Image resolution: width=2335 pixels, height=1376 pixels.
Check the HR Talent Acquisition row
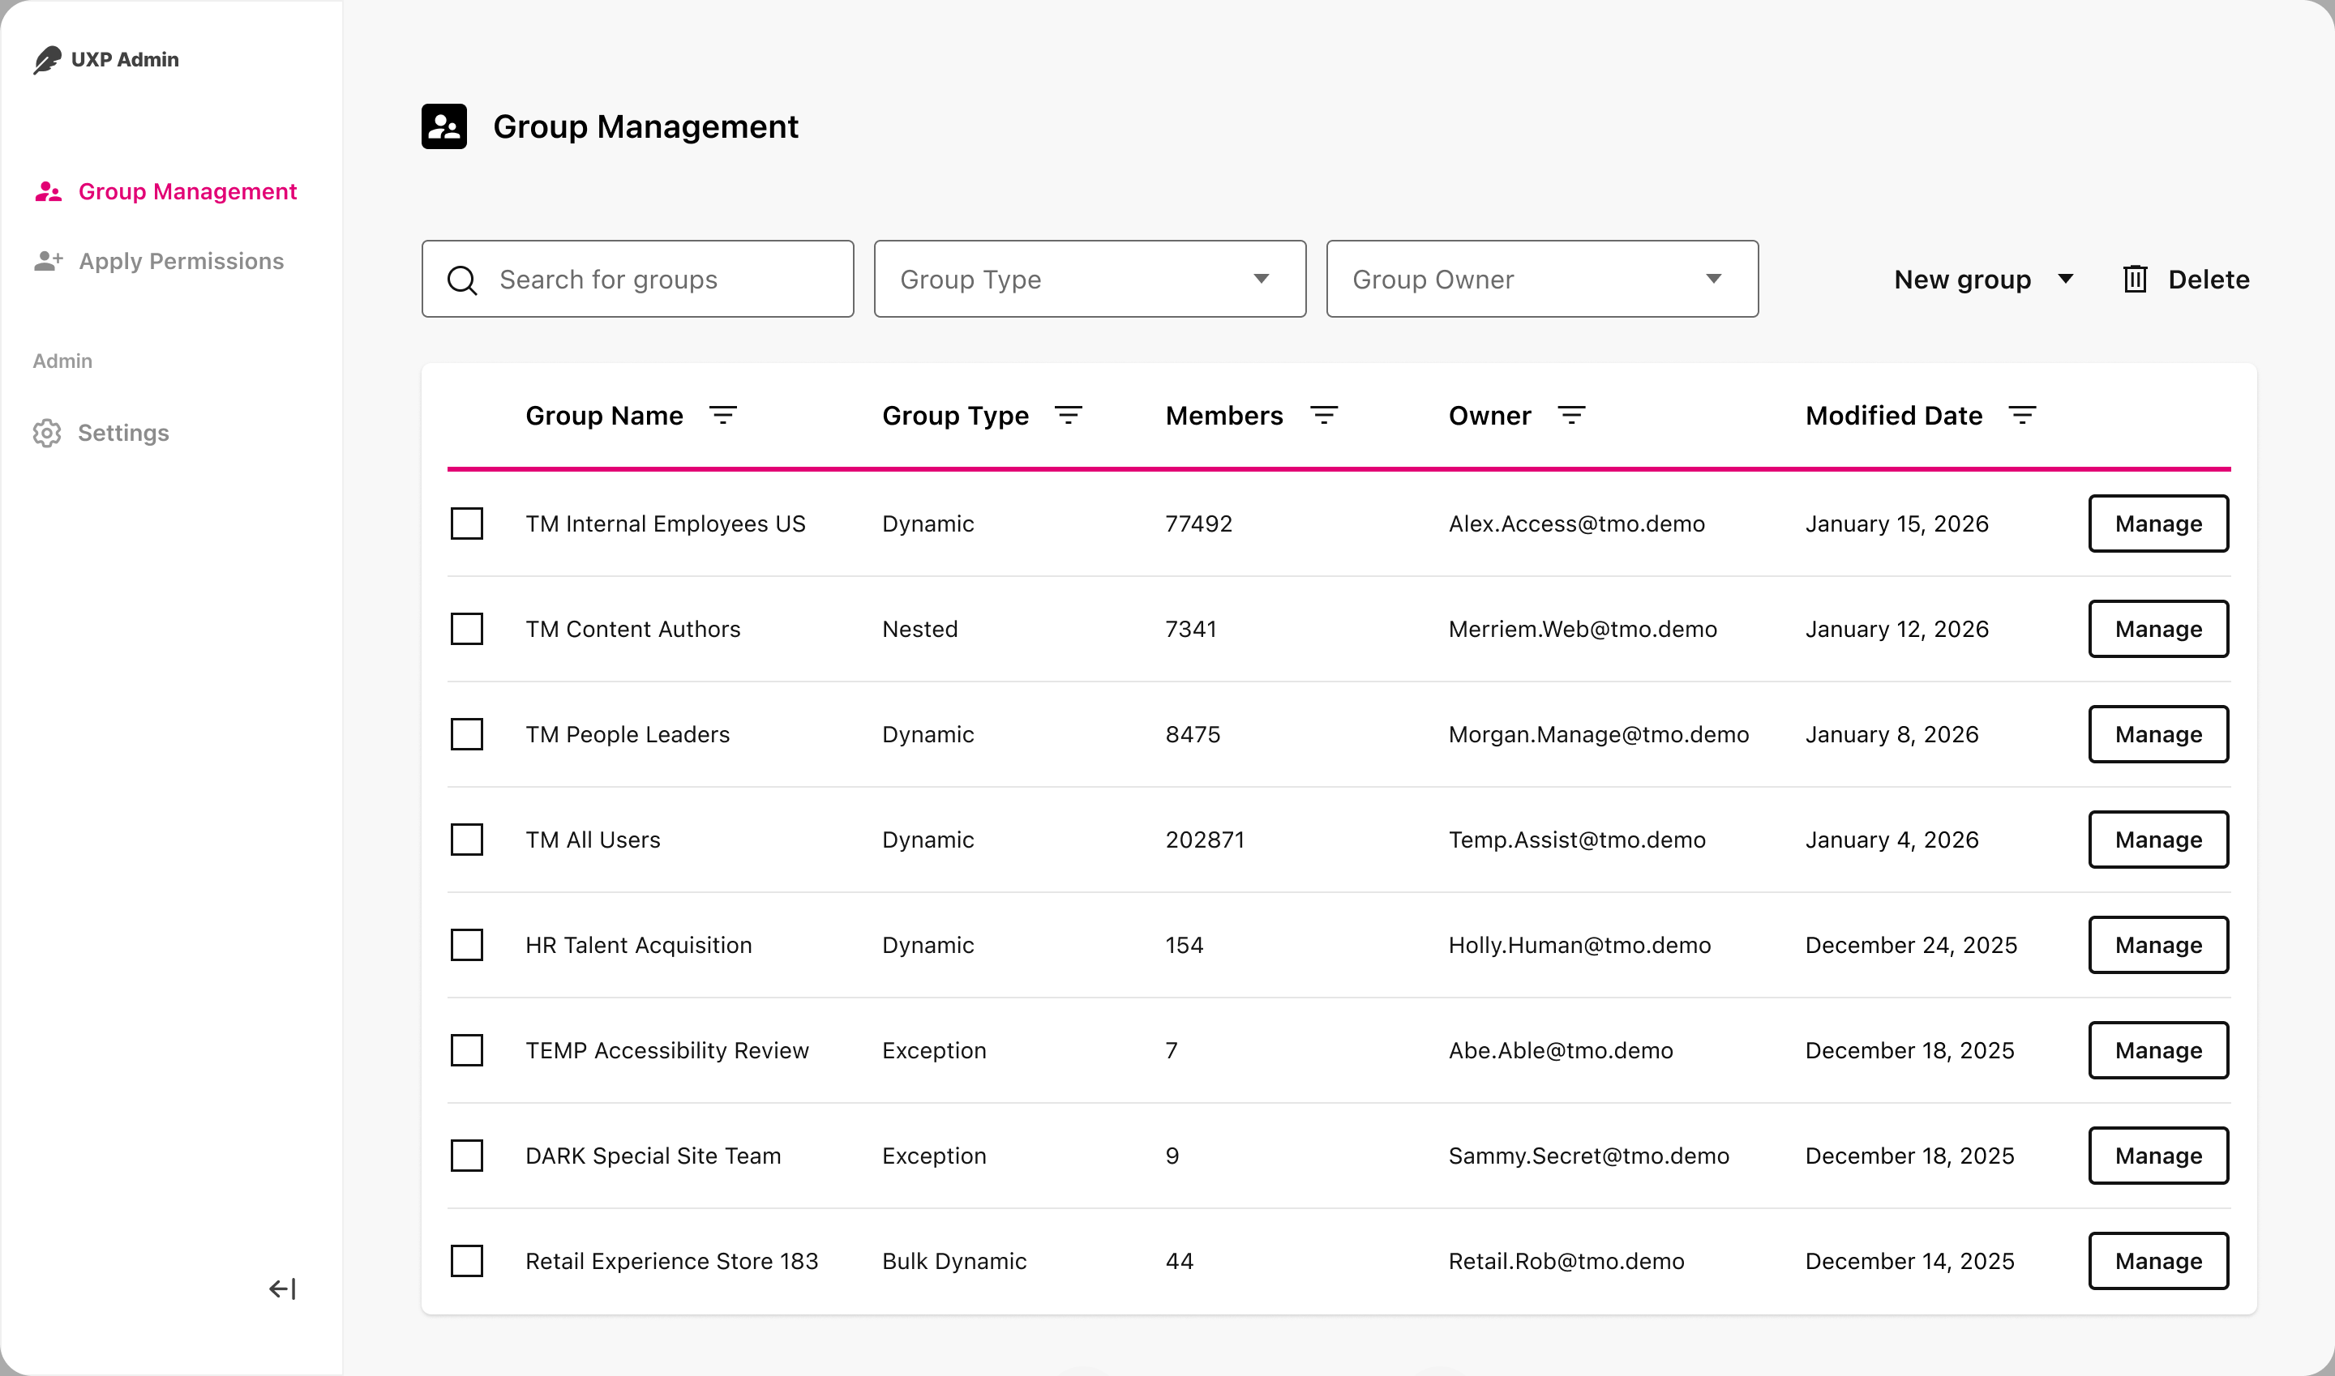(x=467, y=945)
